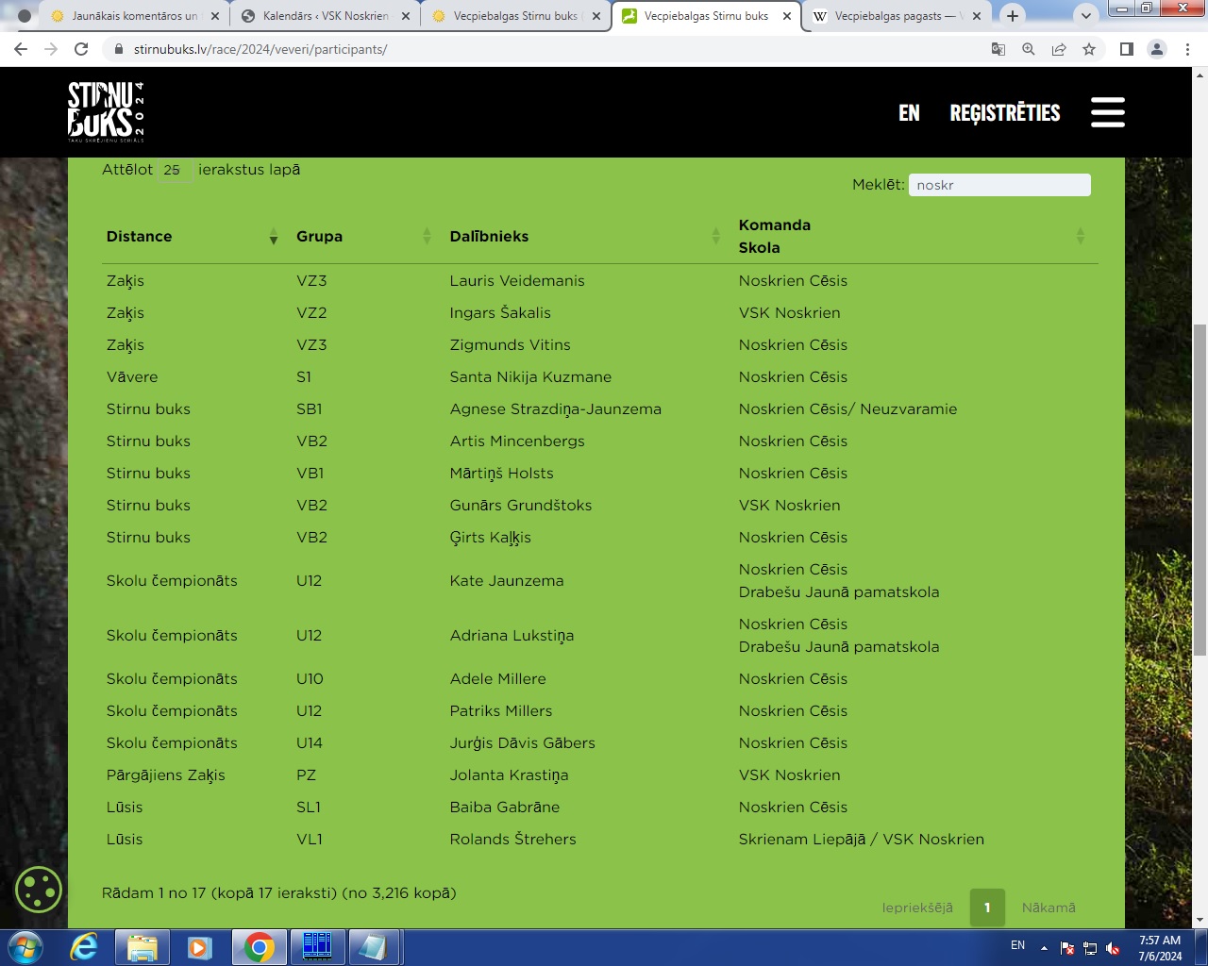
Task: Click the REĢISTRĒTIES link
Action: tap(1004, 113)
